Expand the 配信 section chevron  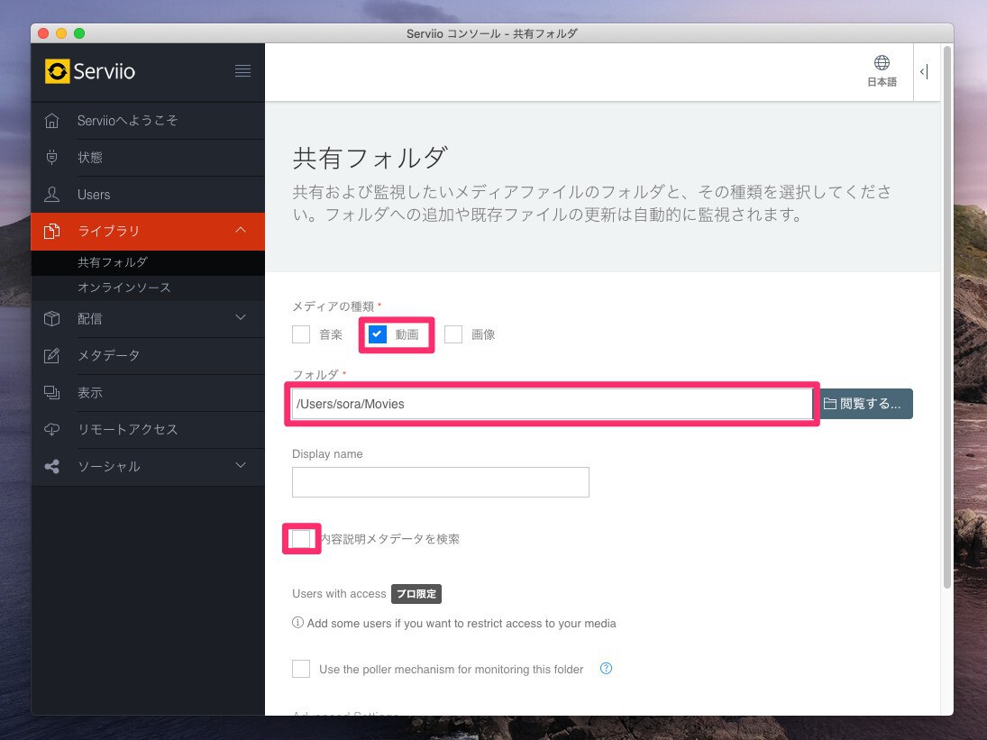coord(241,317)
